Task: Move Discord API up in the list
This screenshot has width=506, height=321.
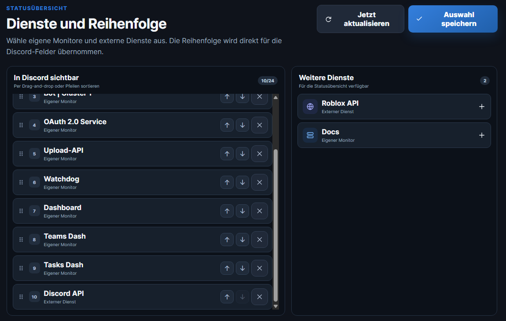Action: point(227,297)
